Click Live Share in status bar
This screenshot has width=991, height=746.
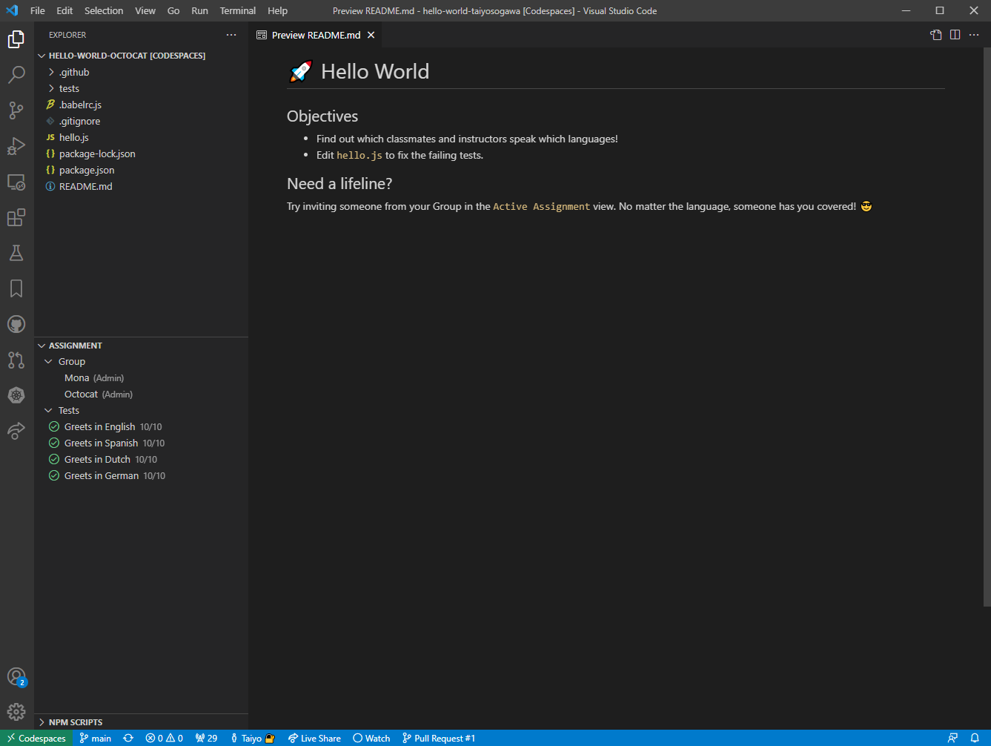tap(314, 738)
